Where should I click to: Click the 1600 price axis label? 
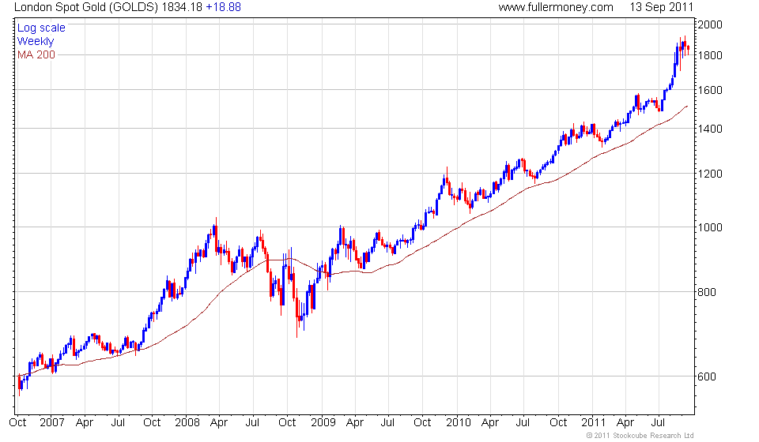pyautogui.click(x=710, y=90)
